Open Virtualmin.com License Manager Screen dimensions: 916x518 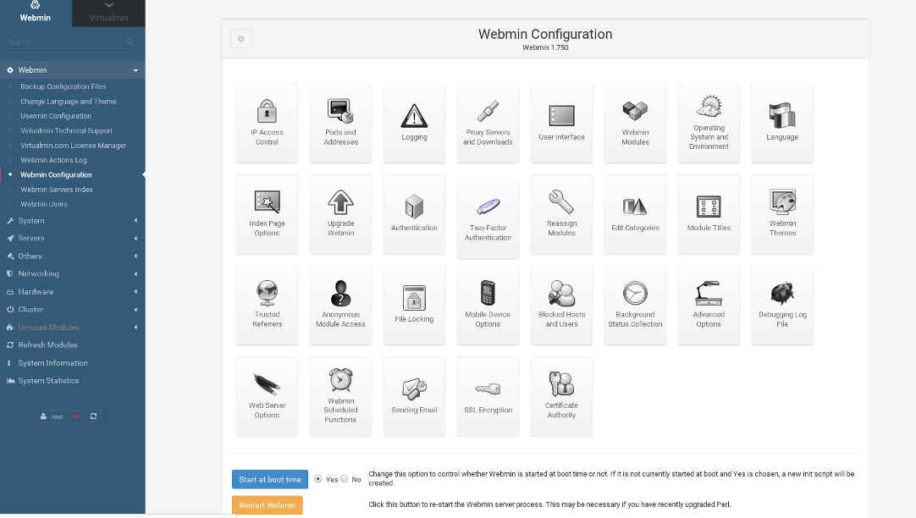pos(73,146)
